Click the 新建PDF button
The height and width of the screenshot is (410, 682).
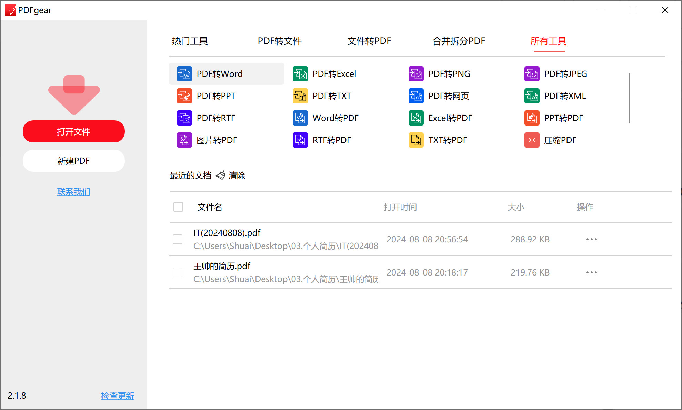pos(74,161)
